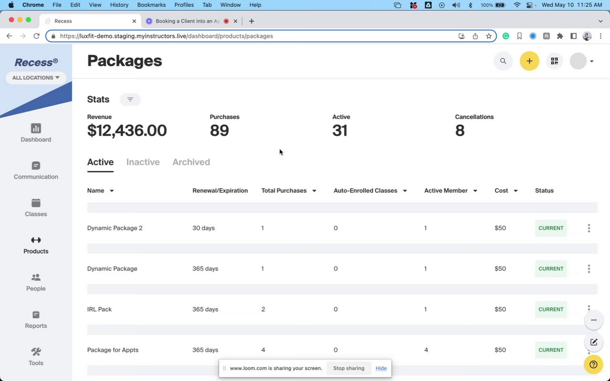The width and height of the screenshot is (610, 381).
Task: Open options menu for Dynamic Package 2
Action: (x=589, y=228)
